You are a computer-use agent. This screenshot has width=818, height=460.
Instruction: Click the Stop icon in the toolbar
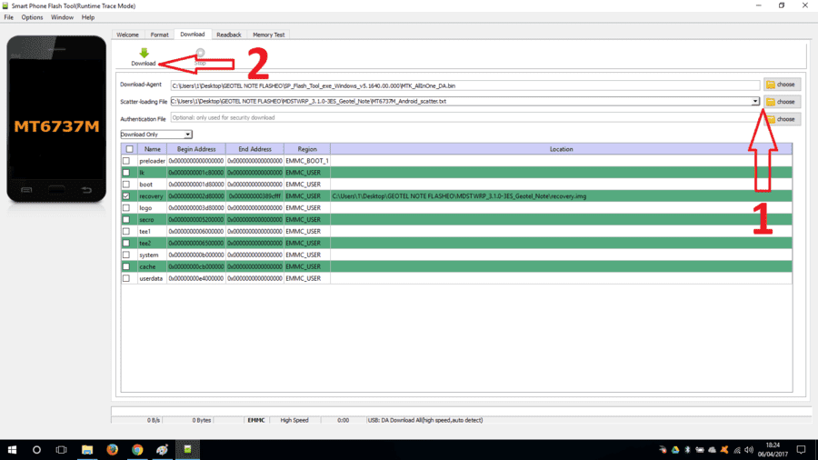tap(200, 52)
